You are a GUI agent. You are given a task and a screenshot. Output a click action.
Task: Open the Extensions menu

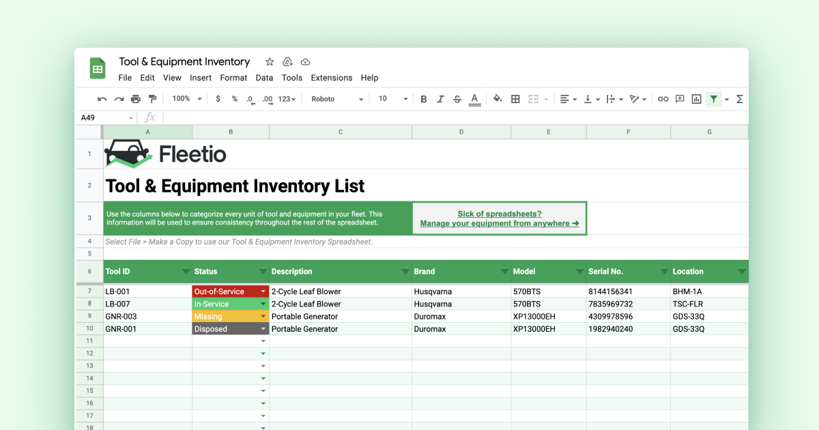click(332, 78)
